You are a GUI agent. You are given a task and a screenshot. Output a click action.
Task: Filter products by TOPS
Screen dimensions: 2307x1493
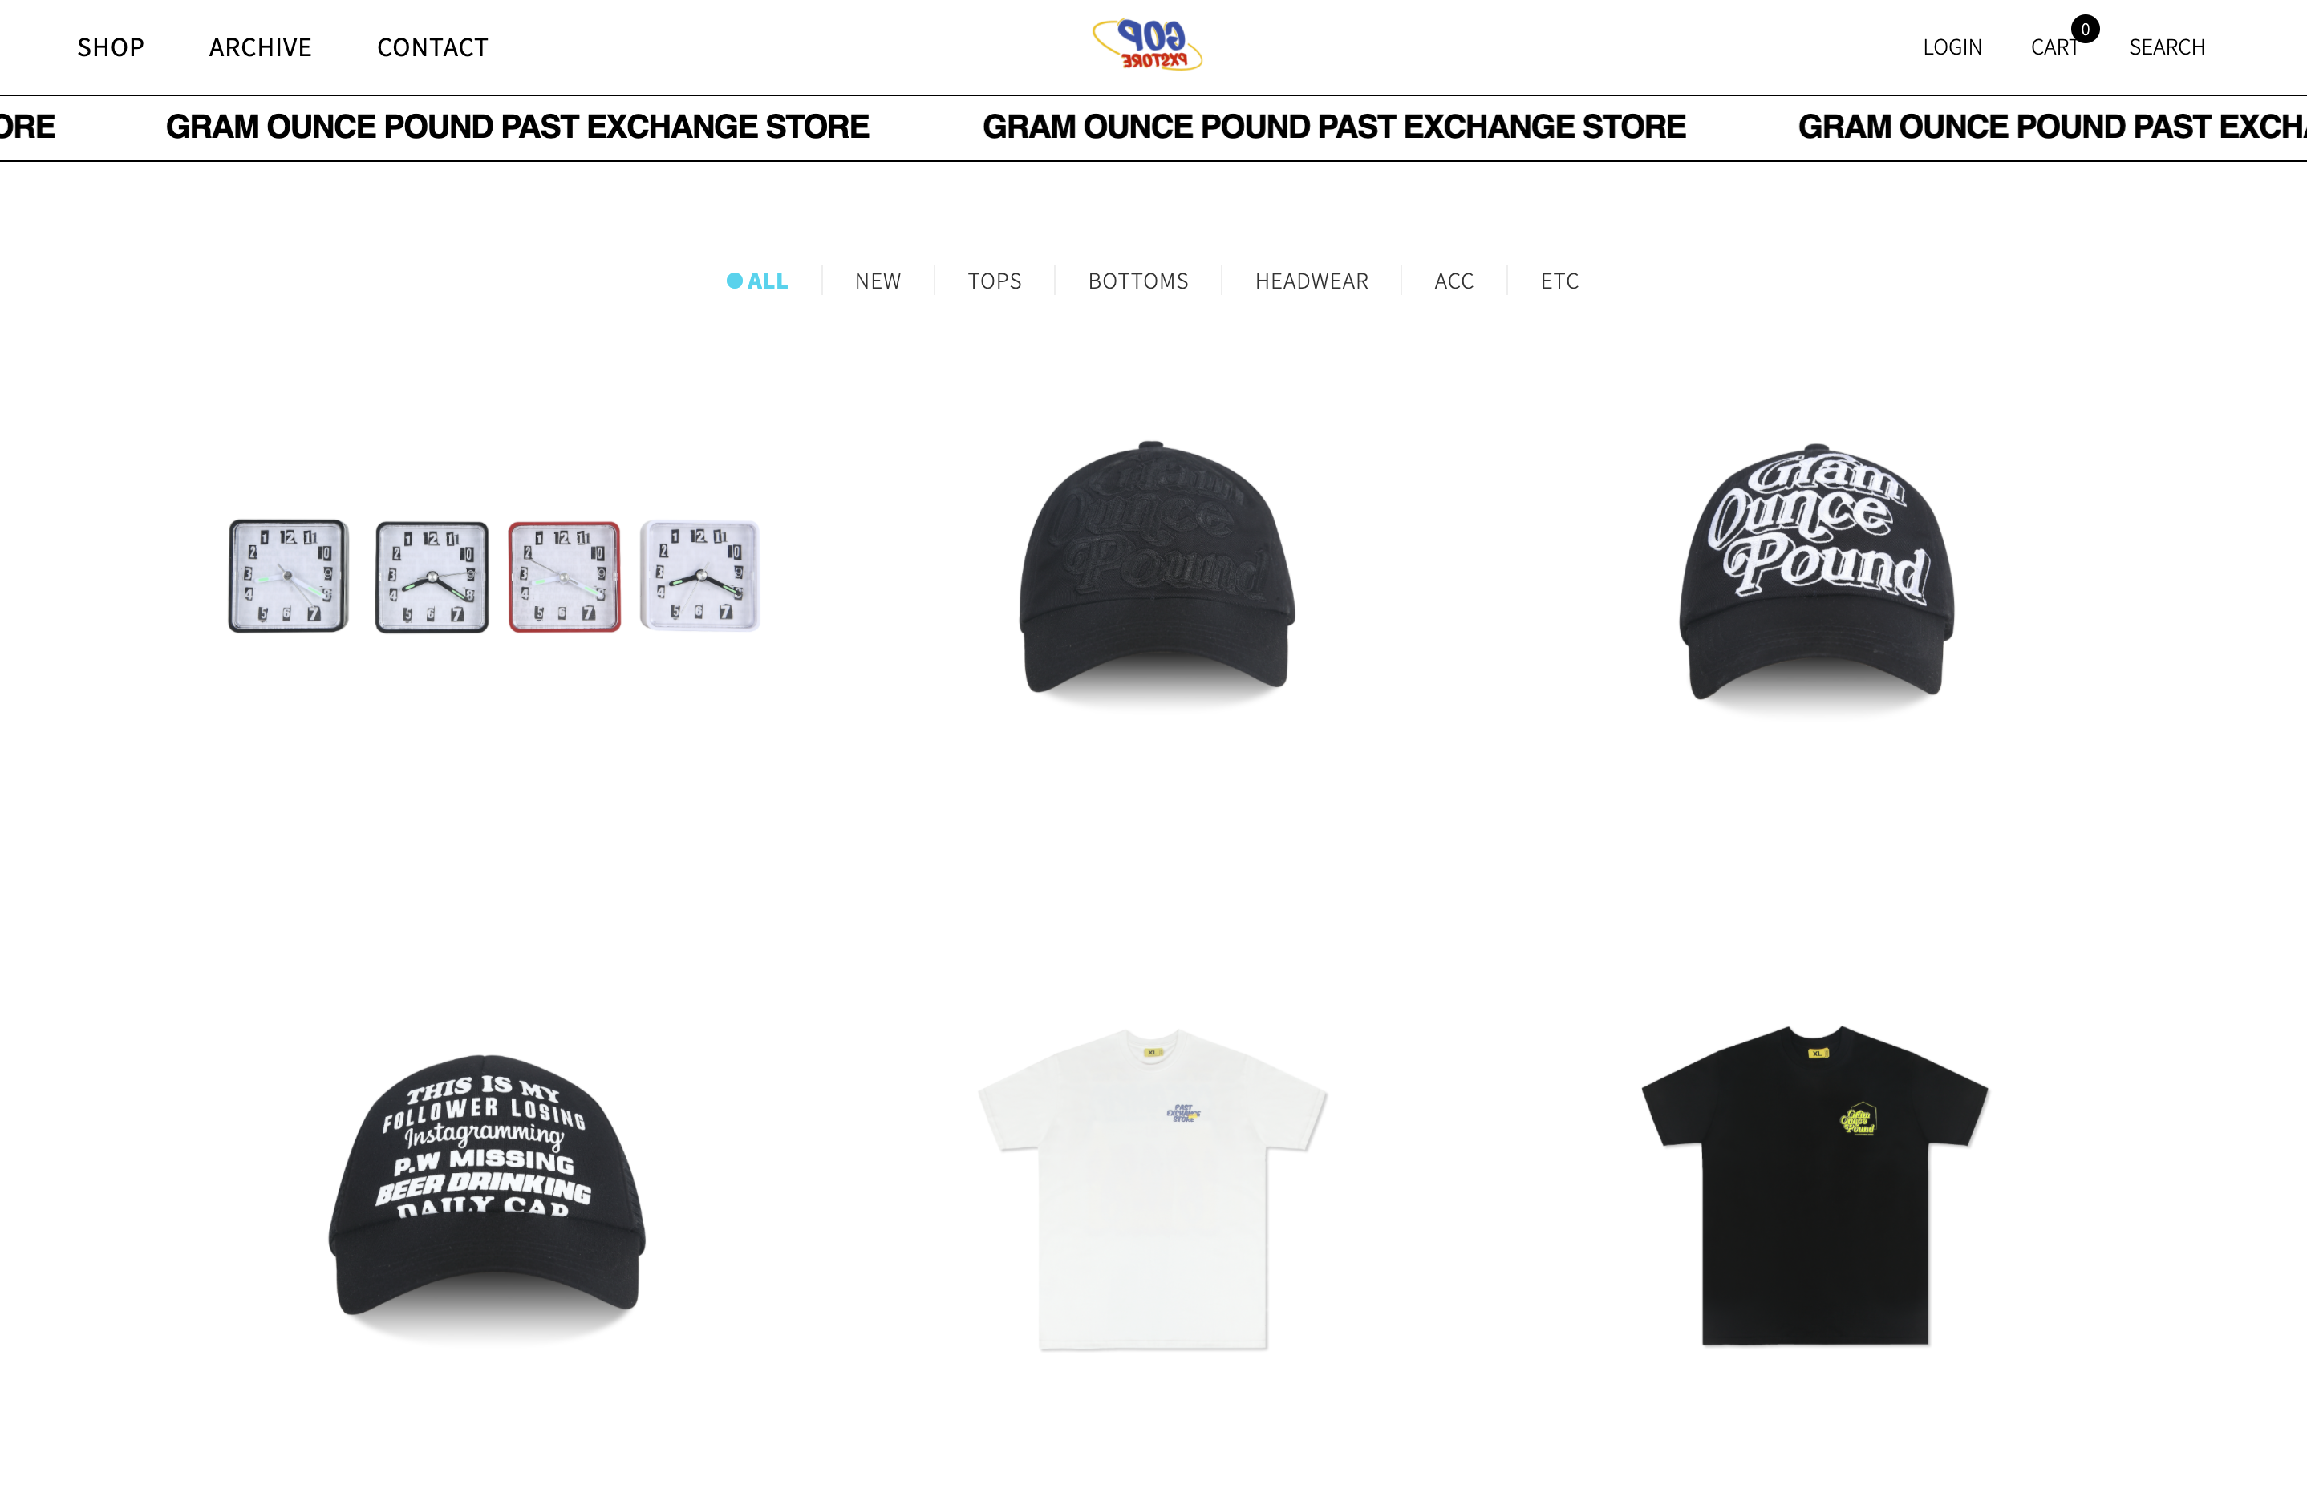pos(995,281)
